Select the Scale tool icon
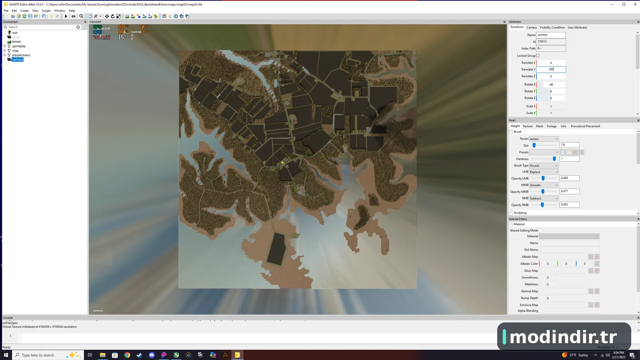This screenshot has height=360, width=640. click(x=118, y=16)
